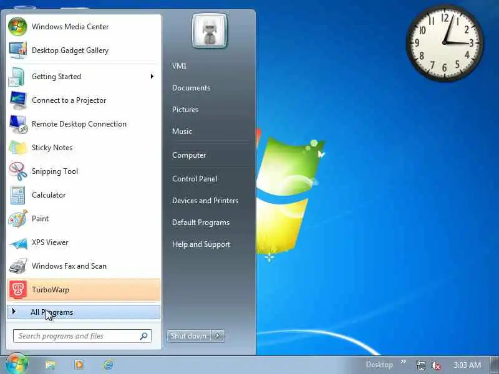The image size is (499, 374).
Task: Click the taskbar clock 3:03 AM
Action: click(467, 365)
